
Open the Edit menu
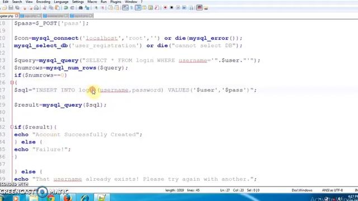coord(6,2)
